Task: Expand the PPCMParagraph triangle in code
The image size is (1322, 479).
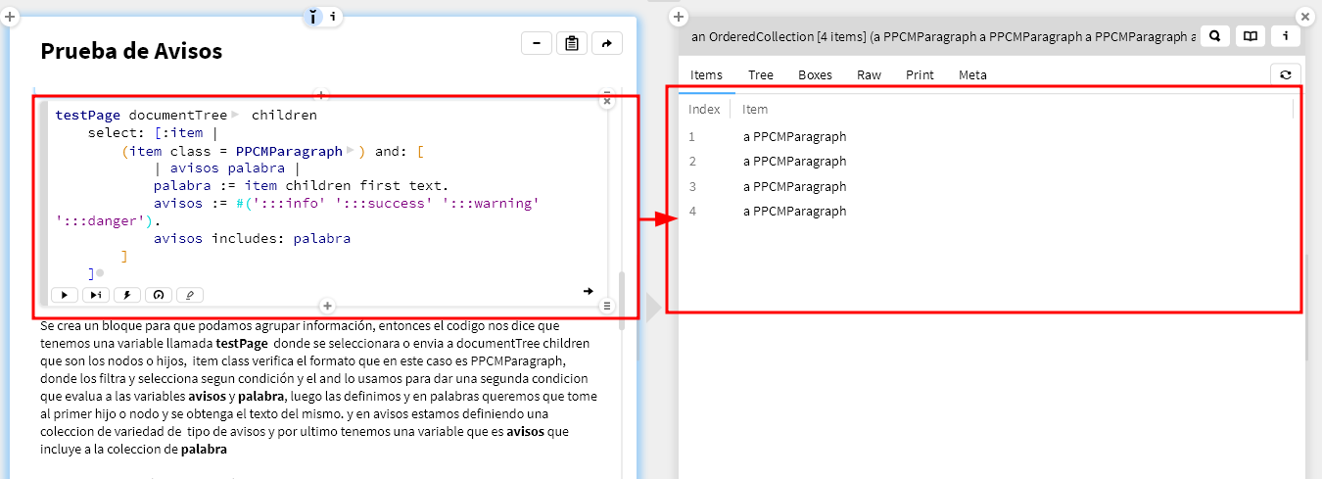Action: [x=351, y=151]
